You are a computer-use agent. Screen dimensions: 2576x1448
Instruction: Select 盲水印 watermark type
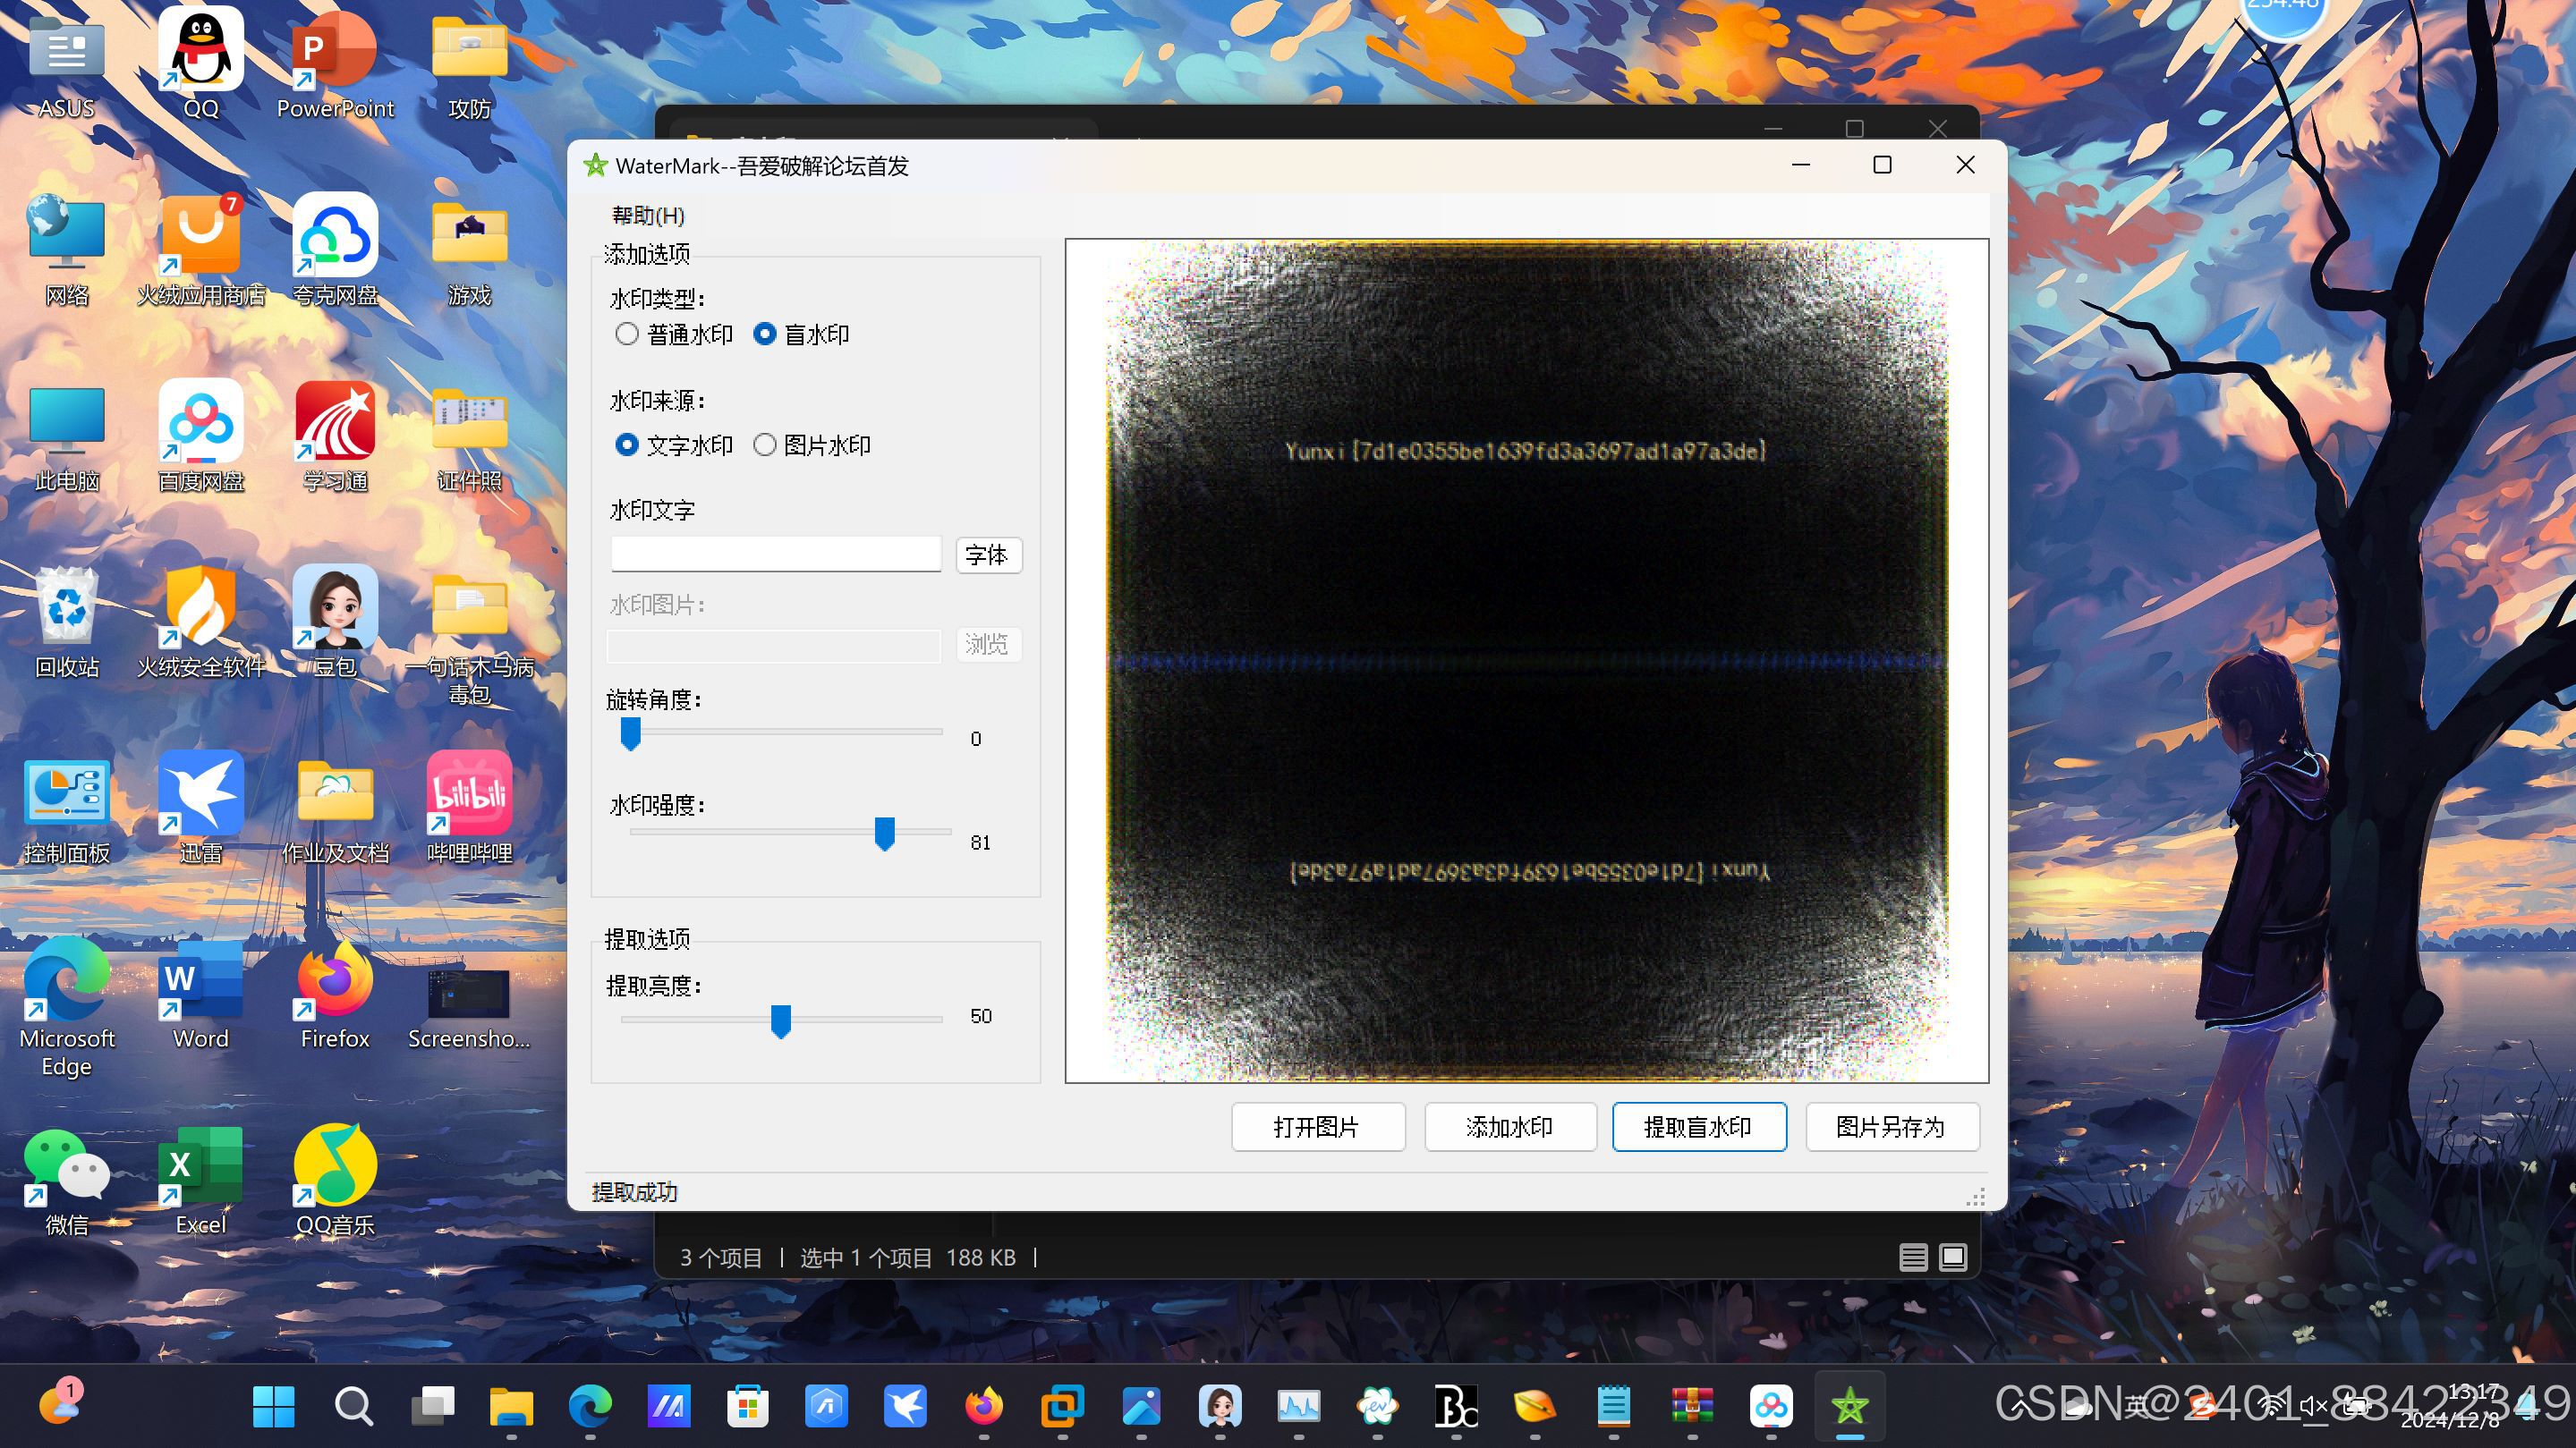[765, 334]
